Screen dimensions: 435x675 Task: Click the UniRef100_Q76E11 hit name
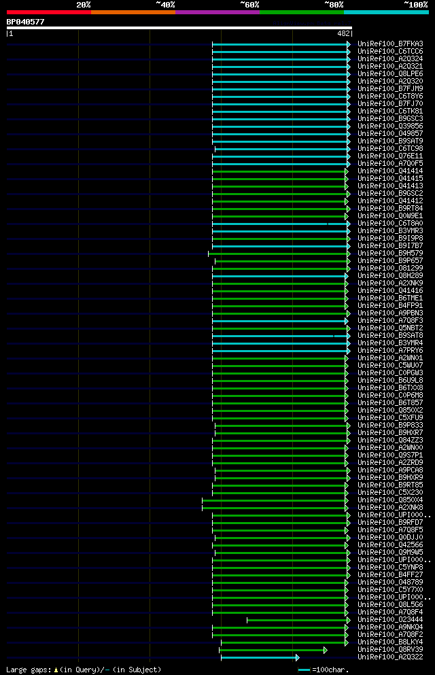coord(390,156)
